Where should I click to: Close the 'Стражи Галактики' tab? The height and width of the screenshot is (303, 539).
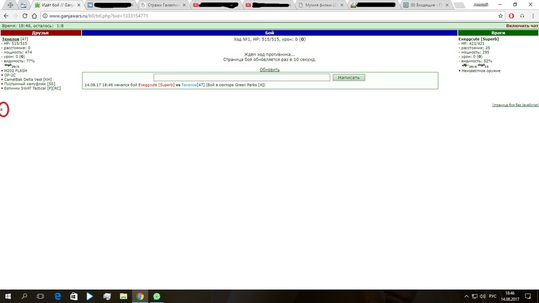(x=184, y=5)
